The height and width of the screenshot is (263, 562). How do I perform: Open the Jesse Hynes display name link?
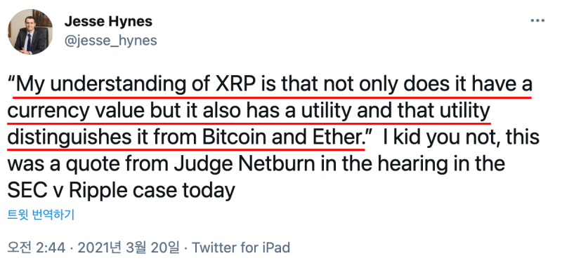[x=108, y=22]
